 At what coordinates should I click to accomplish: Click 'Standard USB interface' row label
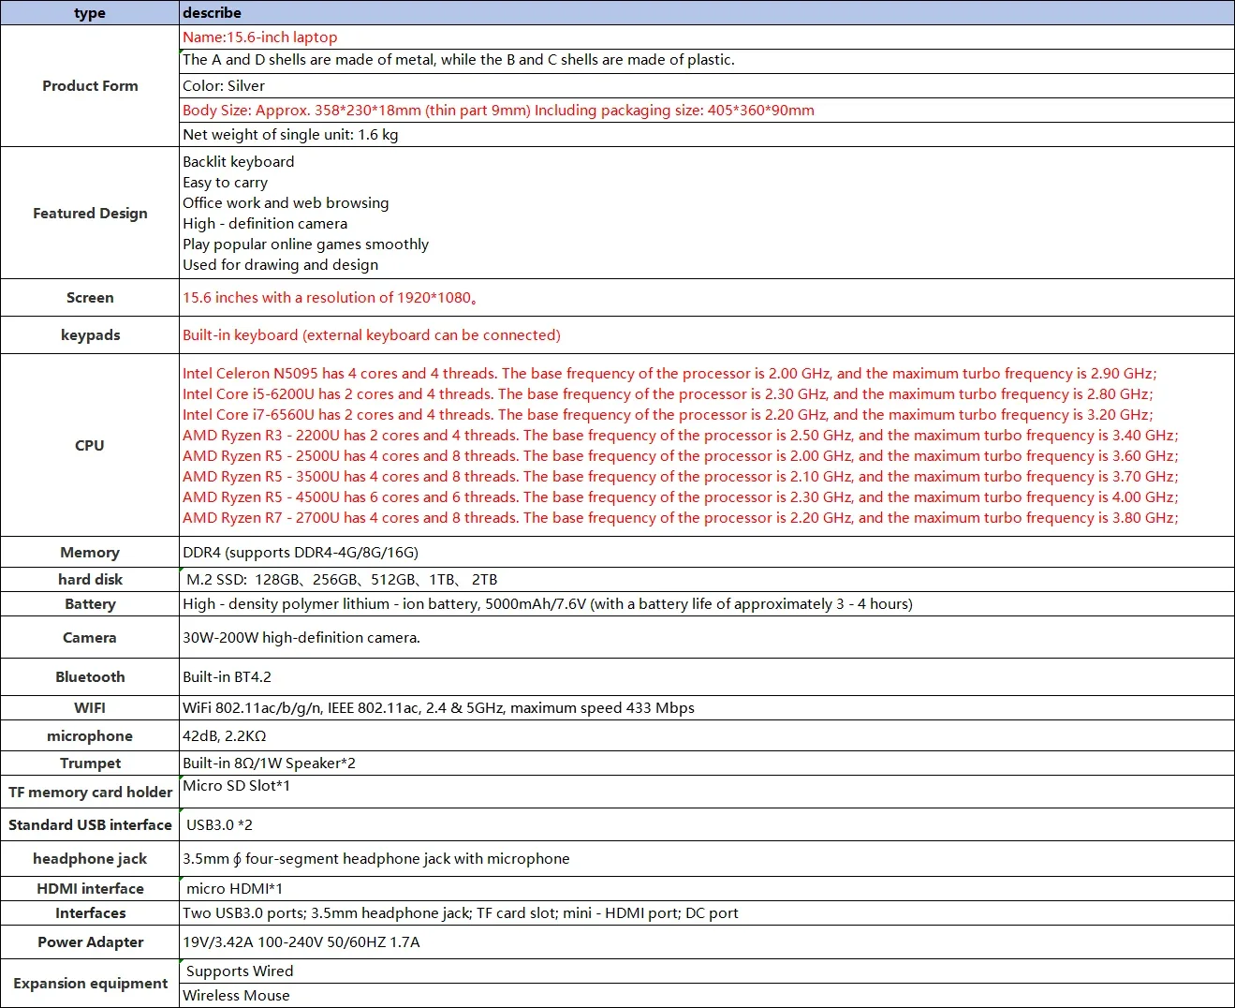90,824
